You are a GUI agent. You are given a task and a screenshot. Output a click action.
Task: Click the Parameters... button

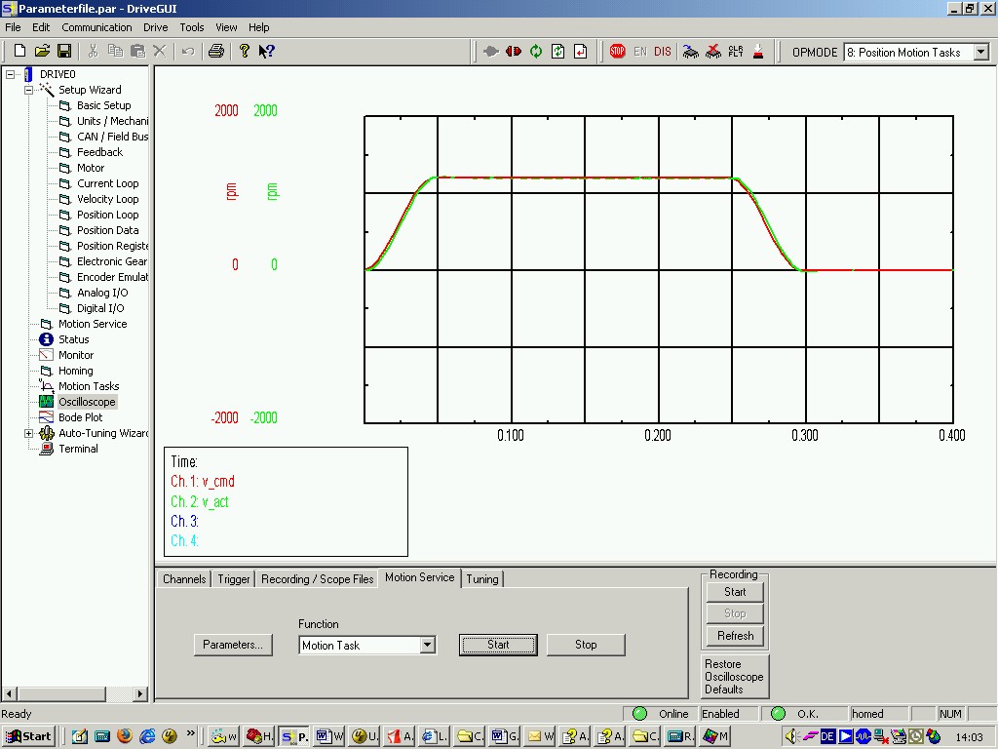(x=233, y=645)
